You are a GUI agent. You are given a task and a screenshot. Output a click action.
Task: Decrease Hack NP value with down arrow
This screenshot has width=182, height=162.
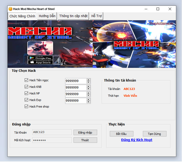pyautogui.click(x=89, y=95)
